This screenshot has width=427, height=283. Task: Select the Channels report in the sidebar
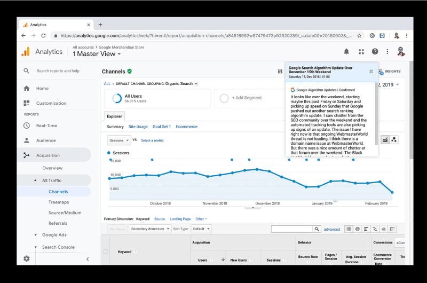click(x=58, y=192)
